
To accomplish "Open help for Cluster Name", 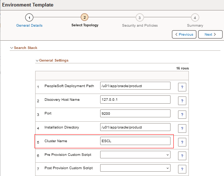I will click(182, 142).
